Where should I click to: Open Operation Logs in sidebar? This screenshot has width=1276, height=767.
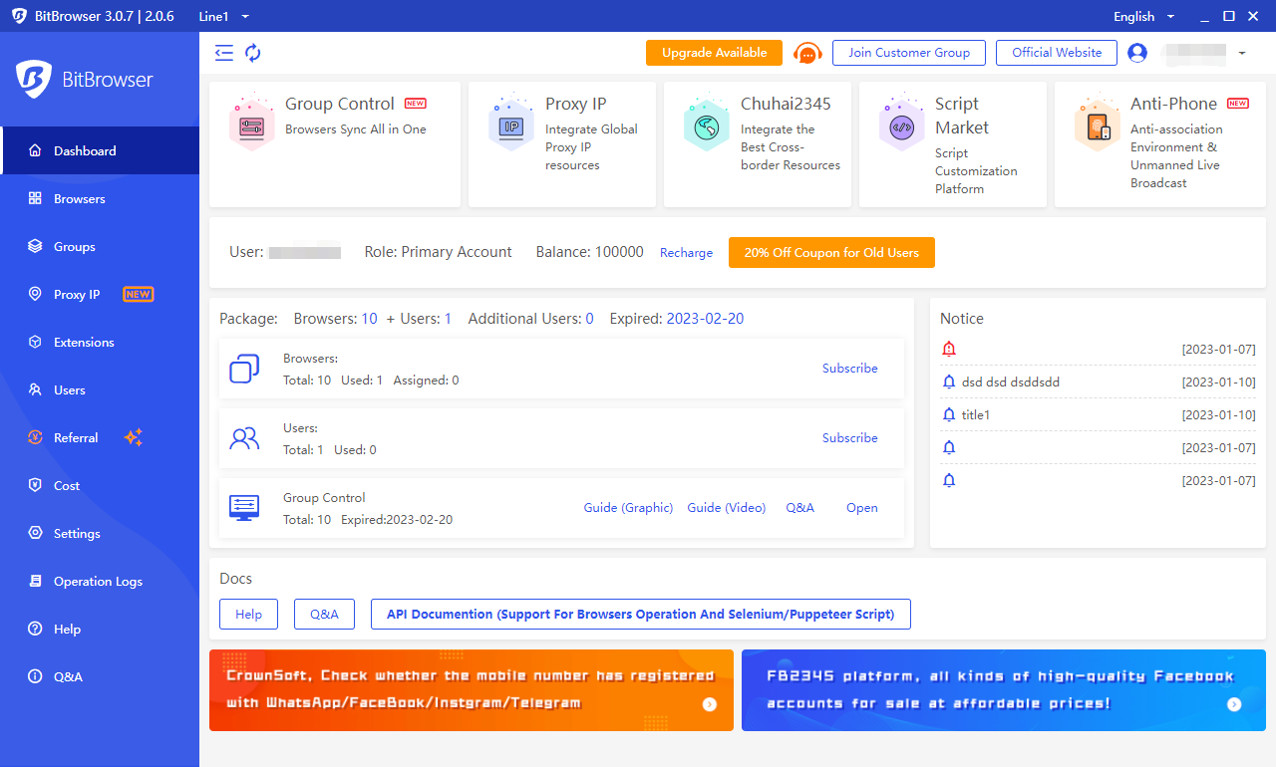tap(100, 581)
